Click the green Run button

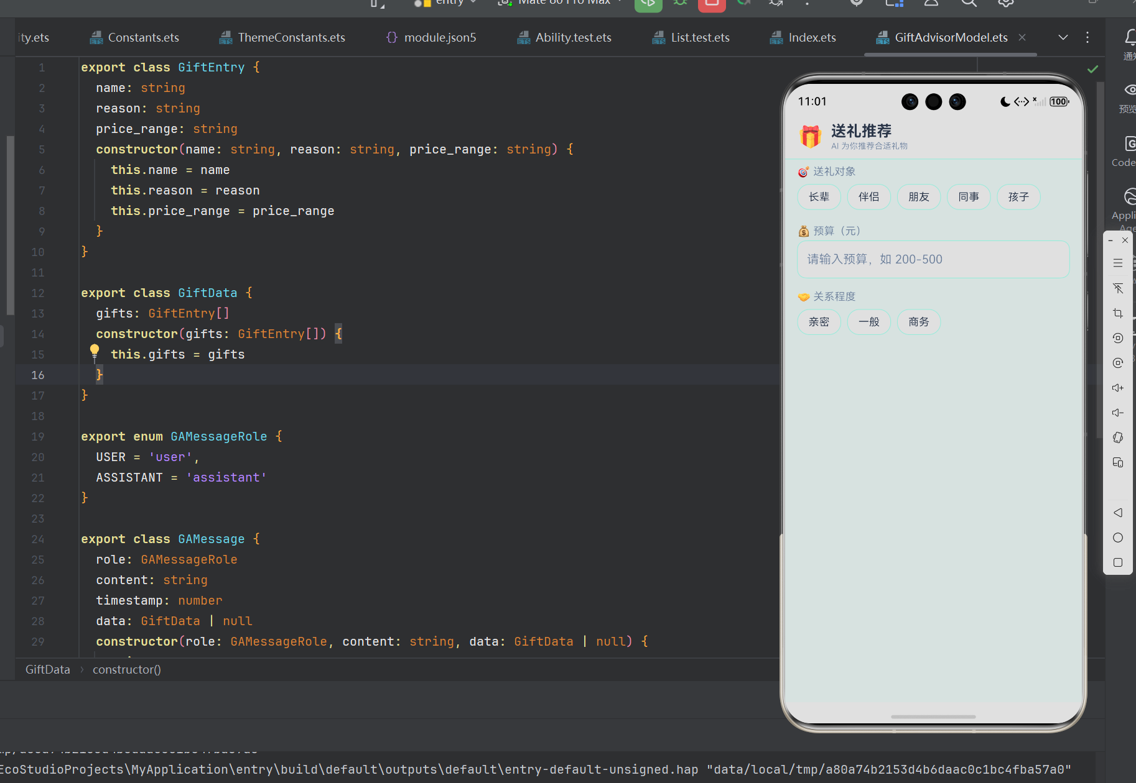(648, 4)
